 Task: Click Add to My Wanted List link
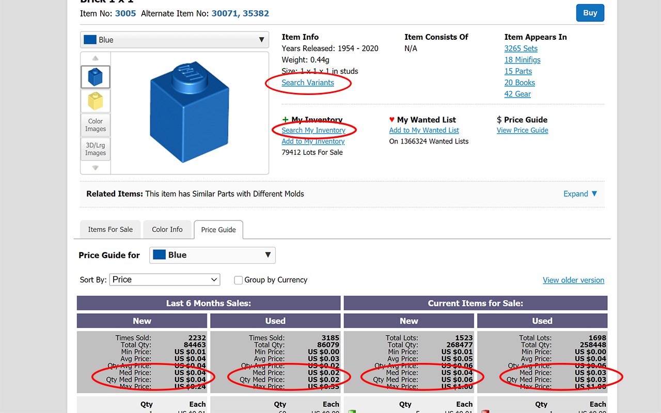point(424,131)
